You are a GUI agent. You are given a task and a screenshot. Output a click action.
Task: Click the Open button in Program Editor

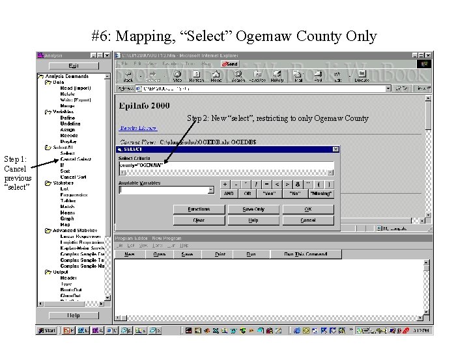(159, 254)
